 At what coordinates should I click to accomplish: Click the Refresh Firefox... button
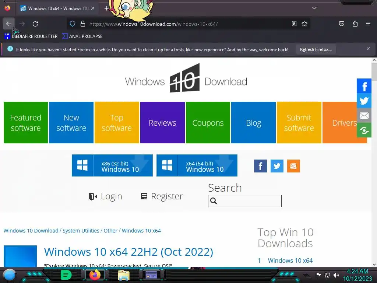(316, 49)
